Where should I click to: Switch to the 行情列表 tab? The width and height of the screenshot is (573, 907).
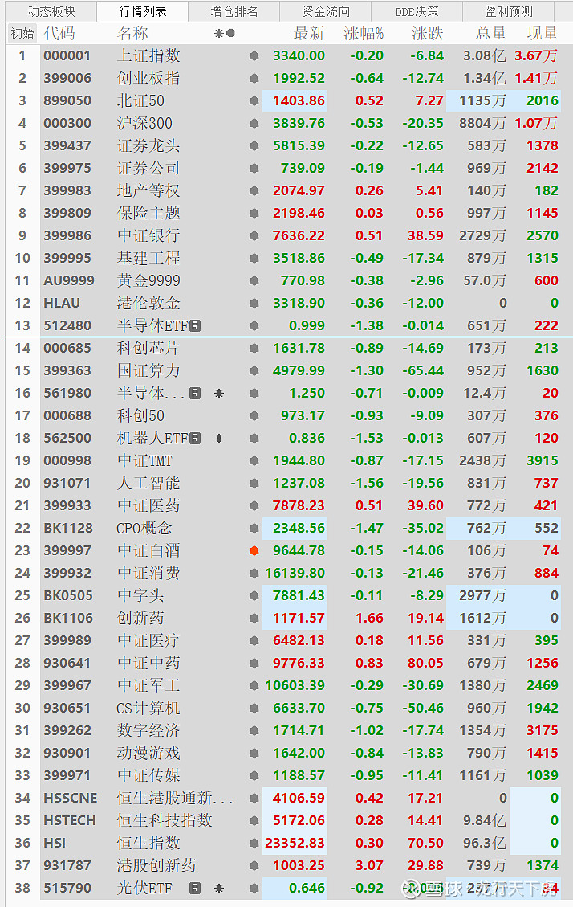pos(143,11)
